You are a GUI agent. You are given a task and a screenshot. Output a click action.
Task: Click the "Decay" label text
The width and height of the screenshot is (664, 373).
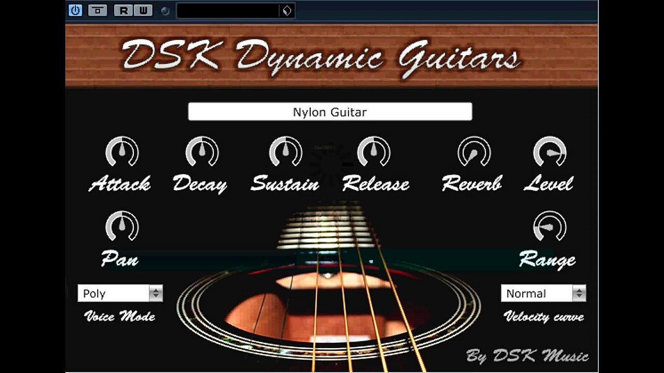[x=200, y=184]
